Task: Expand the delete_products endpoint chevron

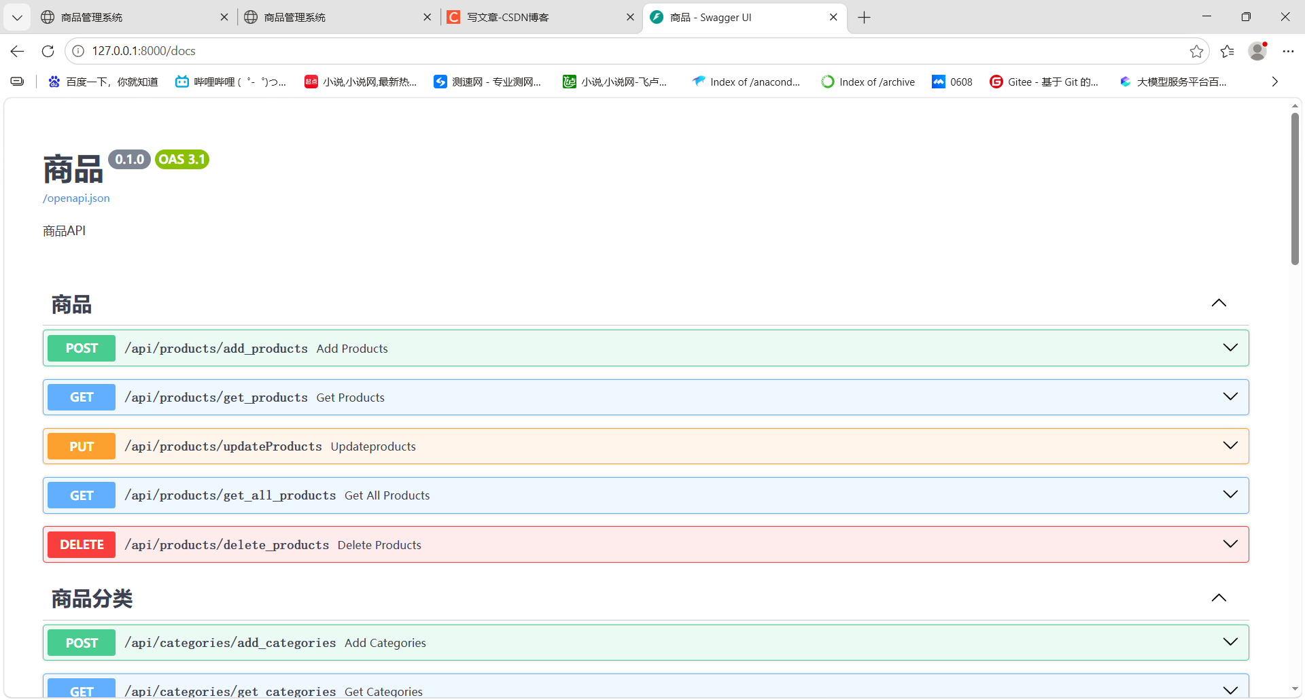Action: [x=1230, y=544]
